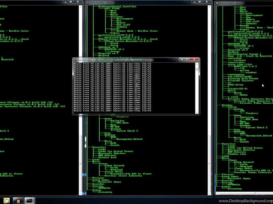Close the left command window
The height and width of the screenshot is (204, 273).
[x=78, y=2]
